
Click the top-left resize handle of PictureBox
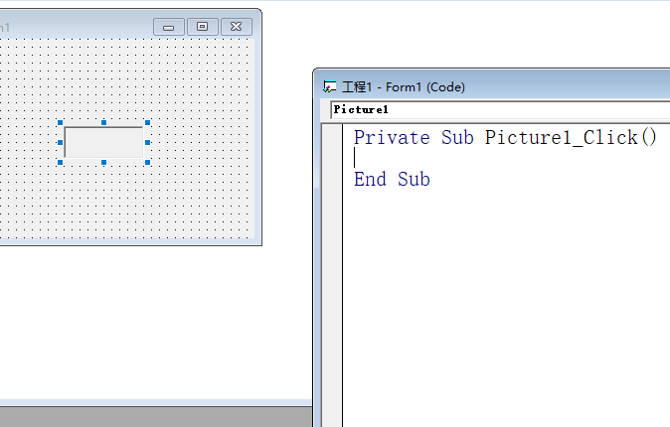61,123
